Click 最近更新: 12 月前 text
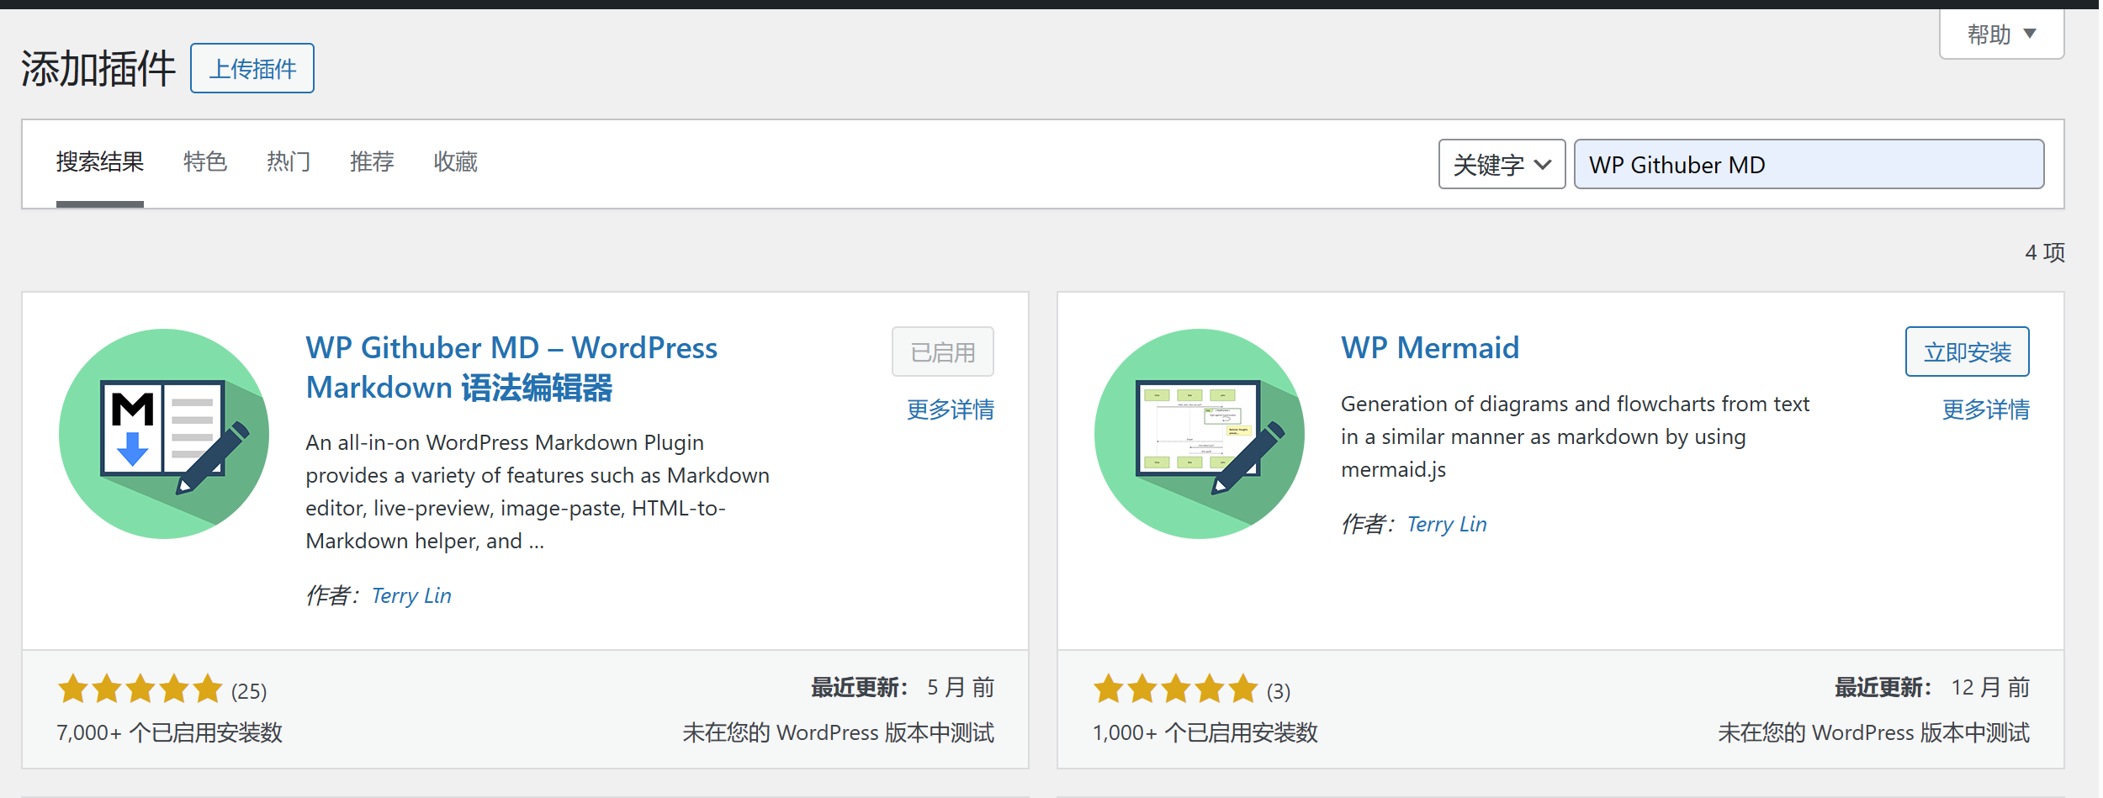The width and height of the screenshot is (2103, 798). 1932,688
